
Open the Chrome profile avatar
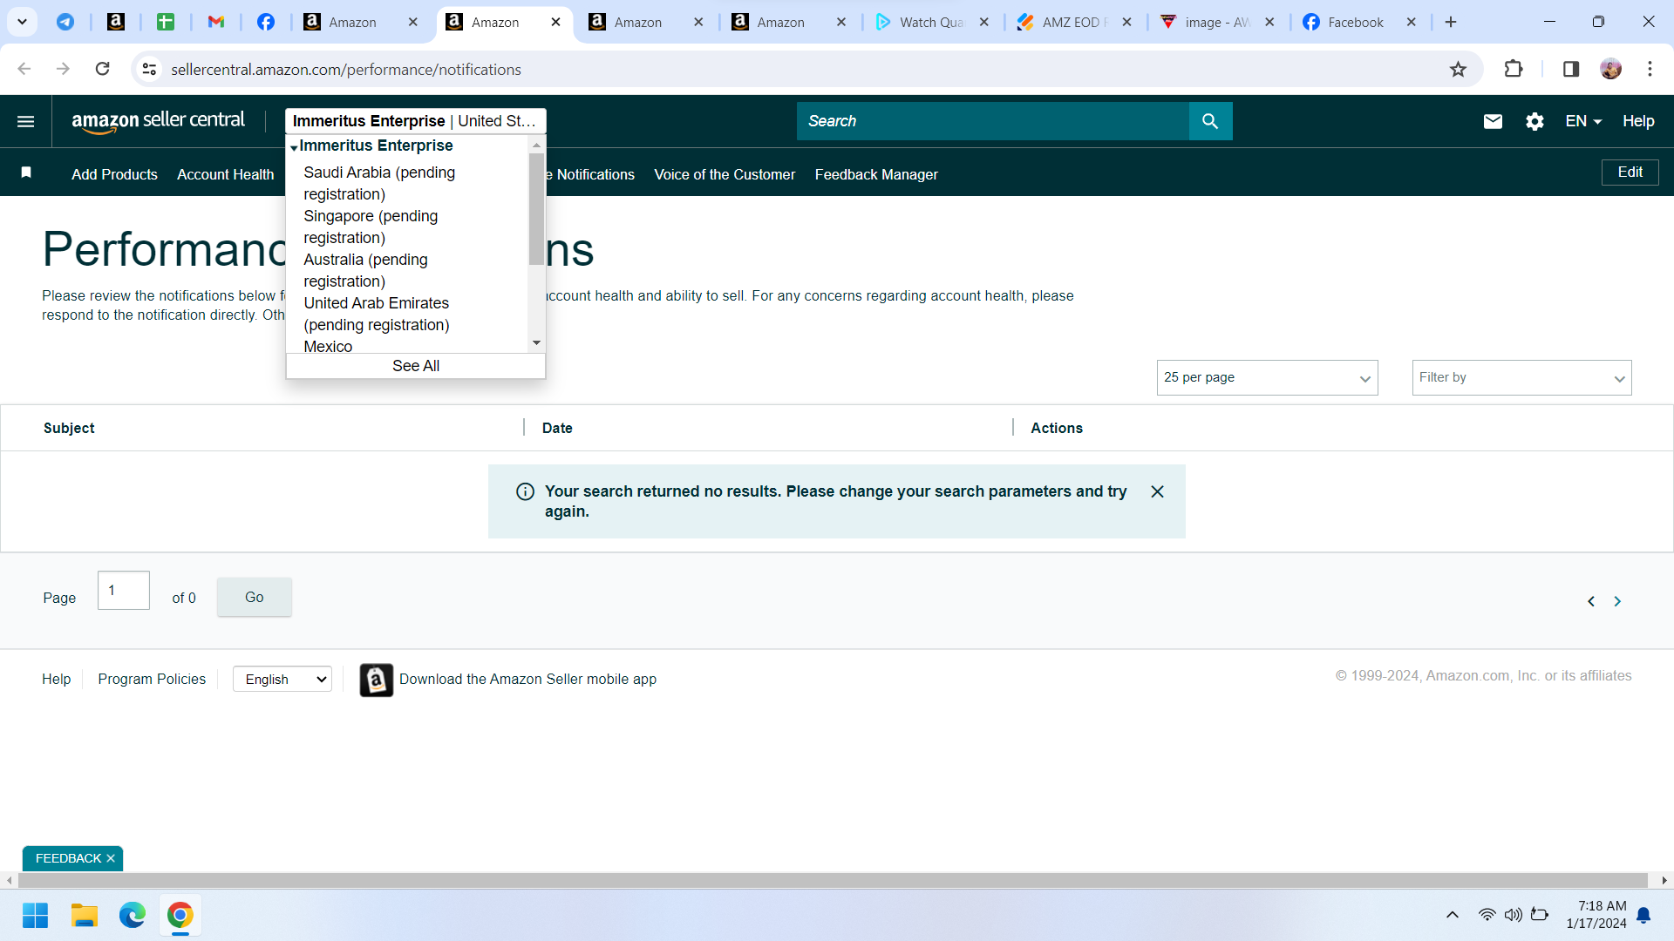click(1611, 69)
